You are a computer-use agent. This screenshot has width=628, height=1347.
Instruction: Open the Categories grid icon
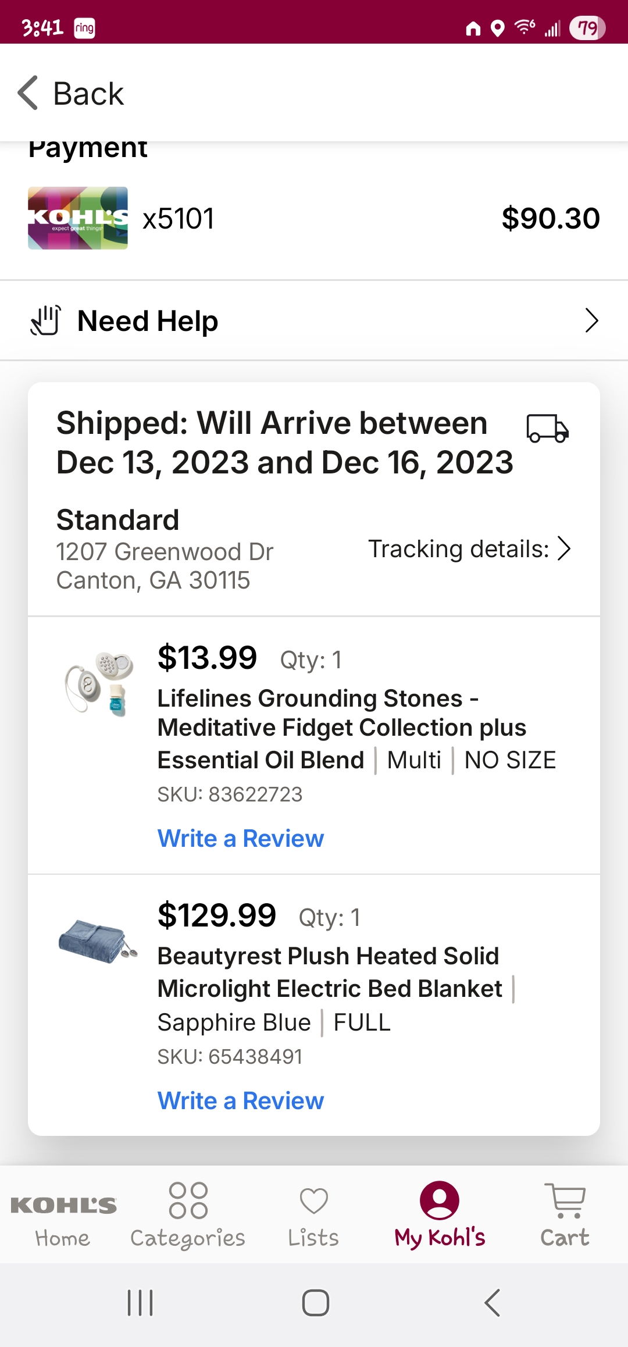[188, 1200]
